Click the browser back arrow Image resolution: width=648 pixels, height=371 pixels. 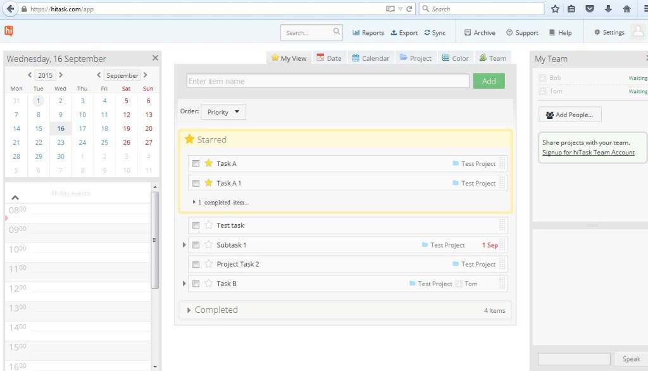[10, 9]
